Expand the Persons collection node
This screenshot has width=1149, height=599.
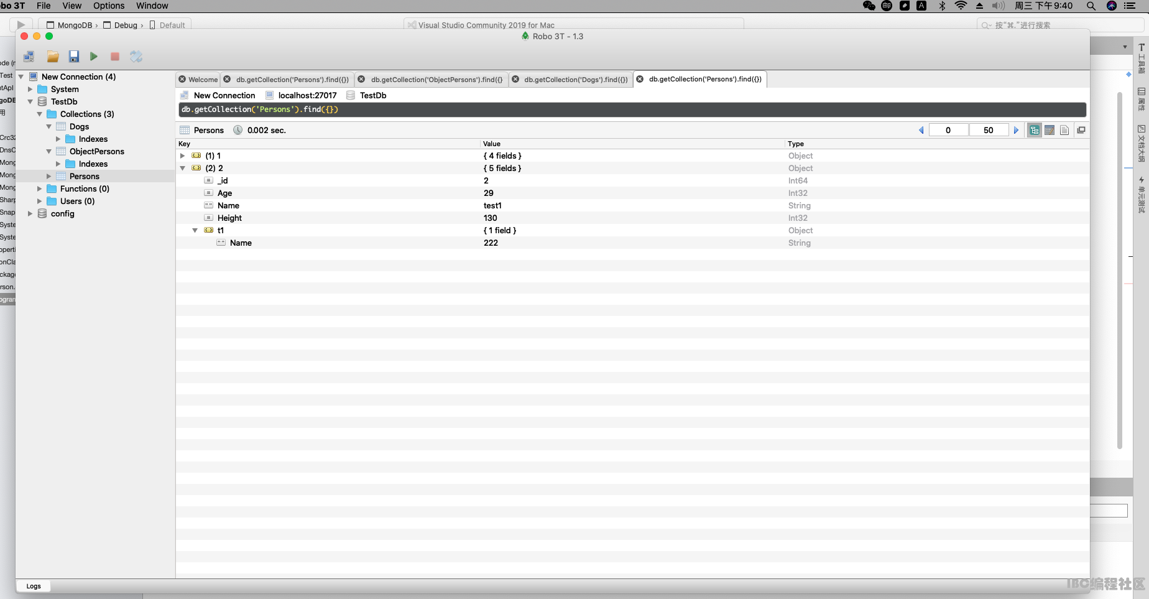click(x=48, y=176)
